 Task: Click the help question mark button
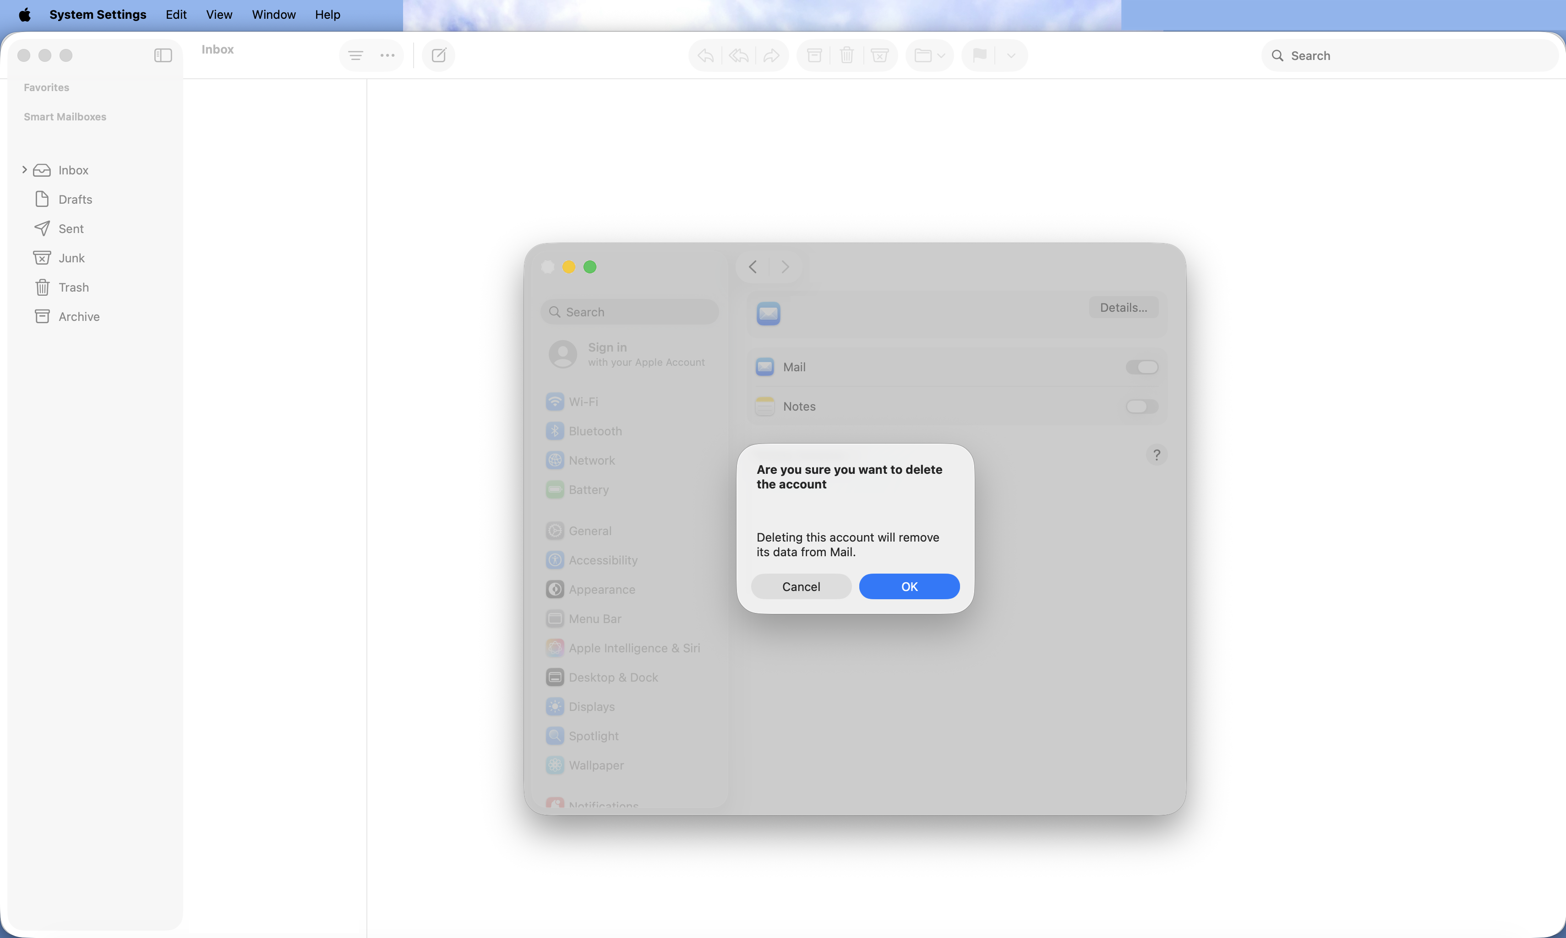pos(1157,455)
